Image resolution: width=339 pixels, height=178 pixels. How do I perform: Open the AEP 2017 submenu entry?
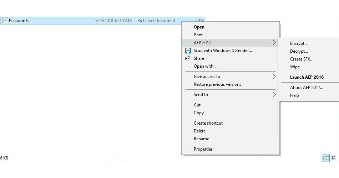[x=231, y=42]
